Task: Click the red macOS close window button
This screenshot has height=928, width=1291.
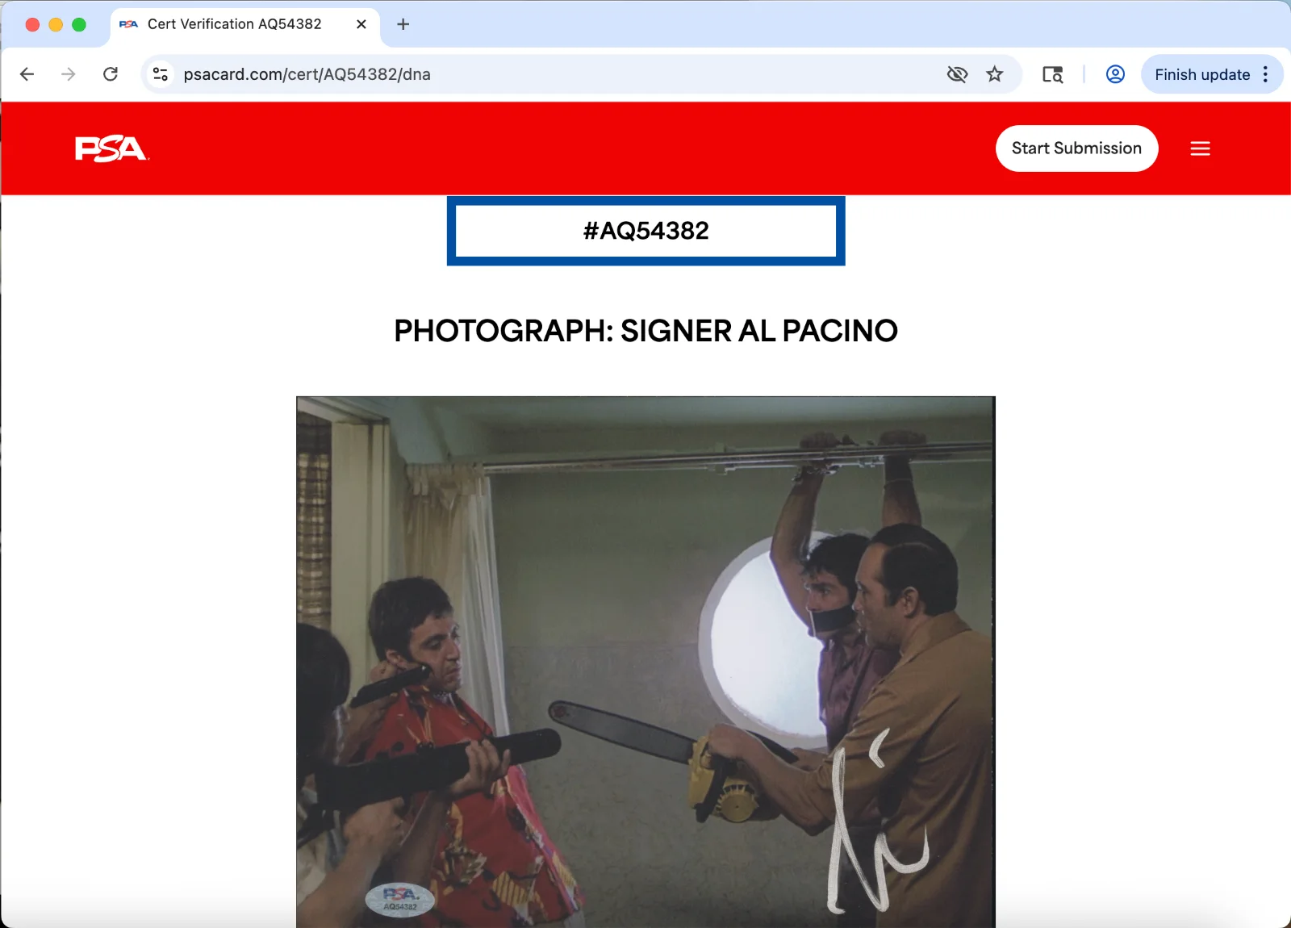Action: tap(32, 24)
